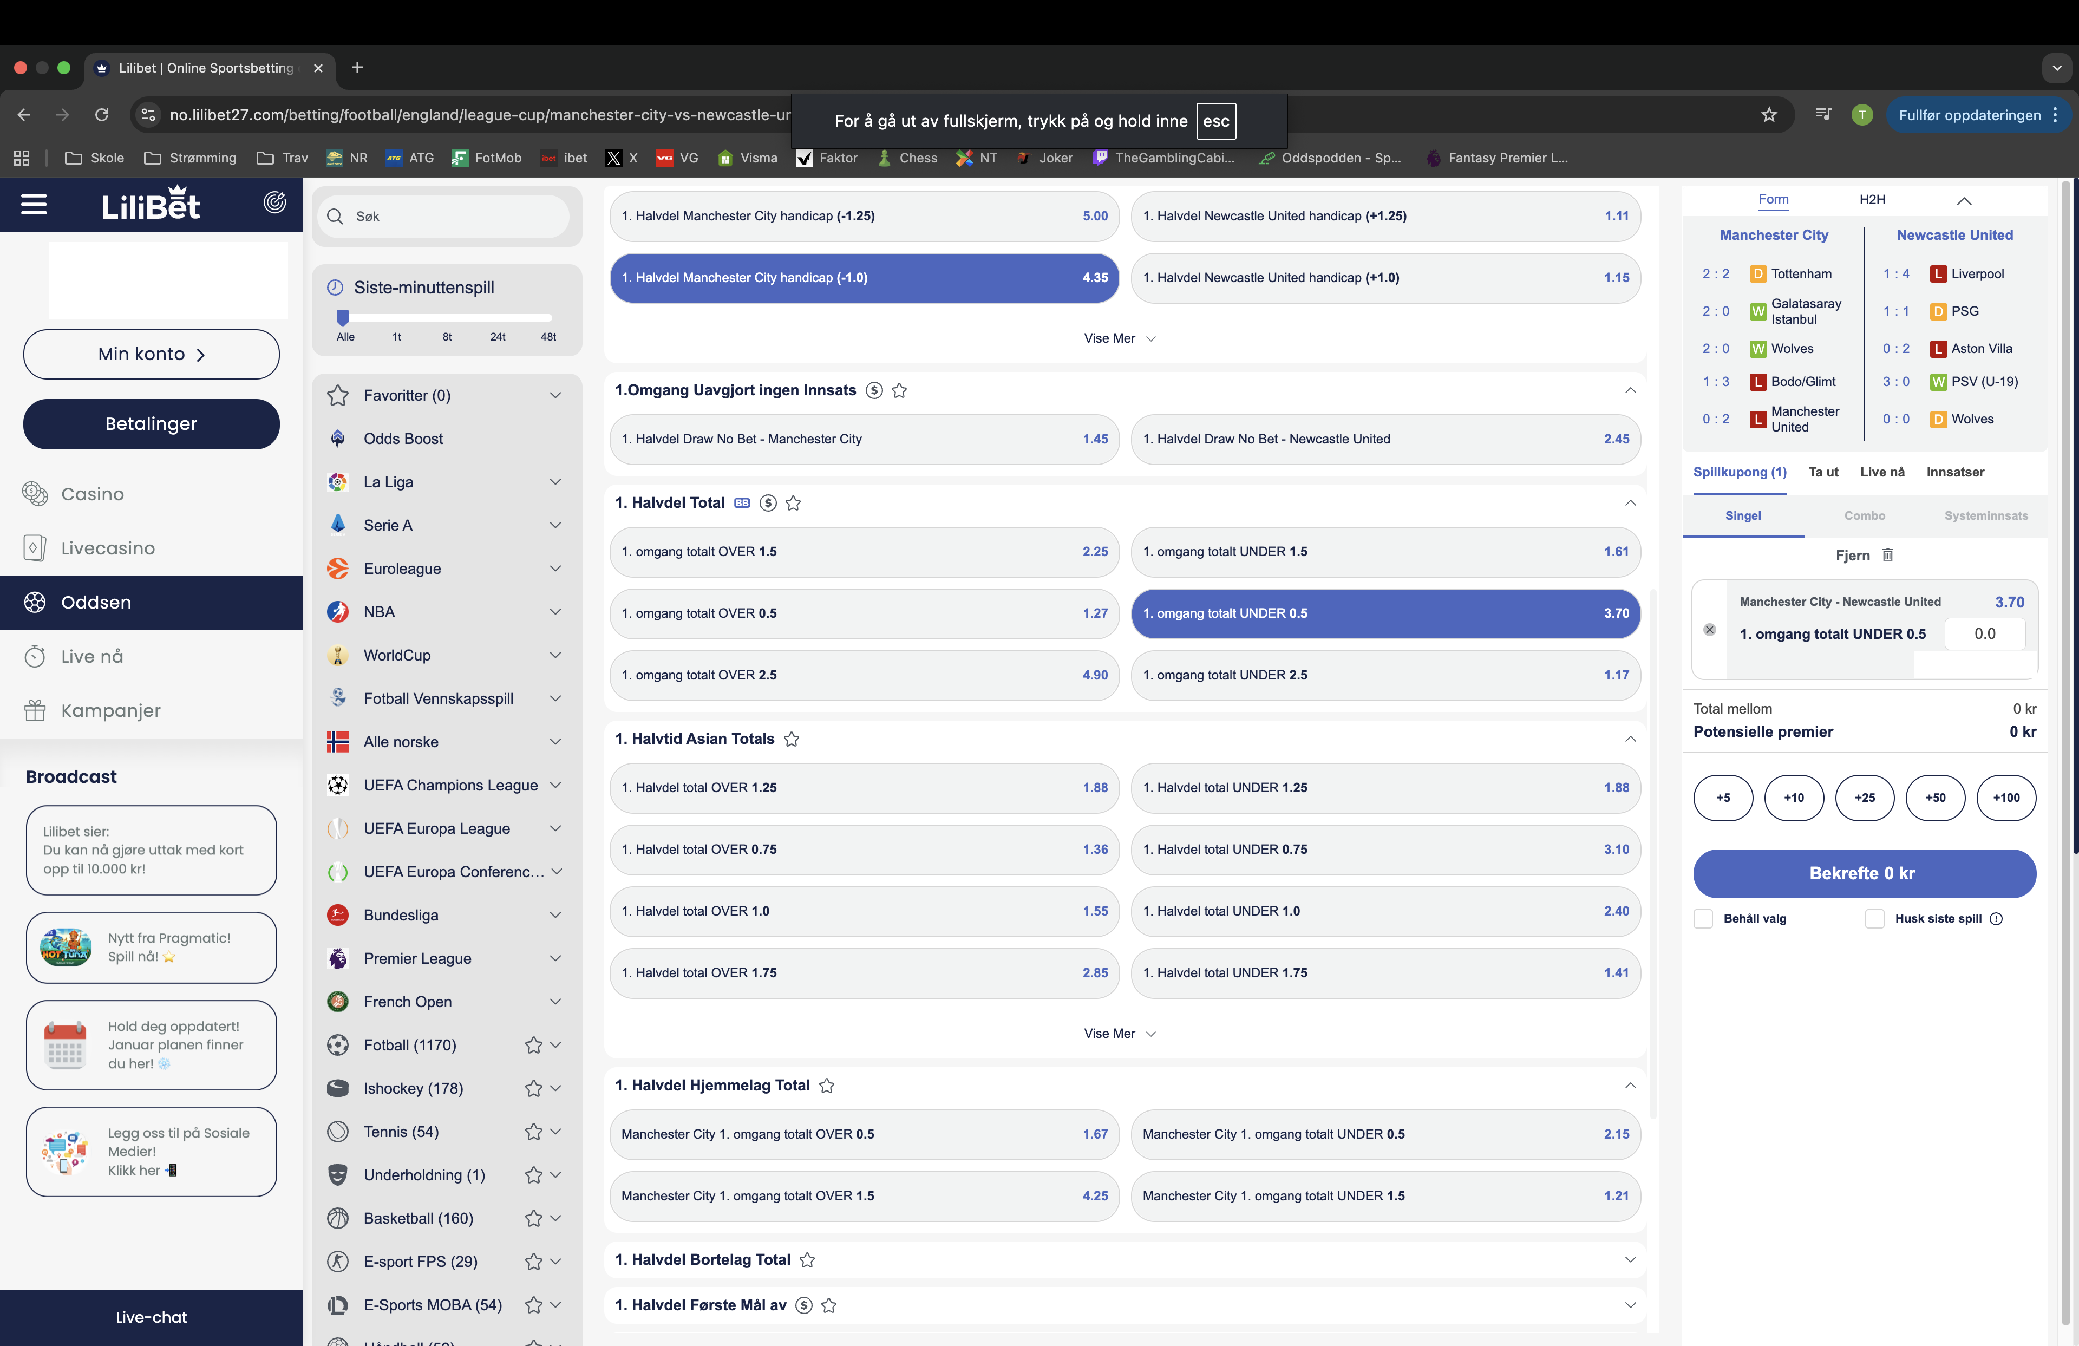Image resolution: width=2079 pixels, height=1346 pixels.
Task: Click cash-out icon beside 1.Omgang Uavgjort
Action: coord(873,390)
